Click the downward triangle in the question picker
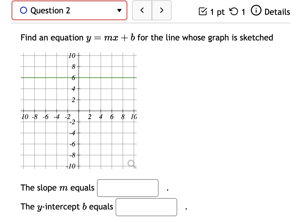Viewport: 307px width, 222px height. click(x=119, y=10)
